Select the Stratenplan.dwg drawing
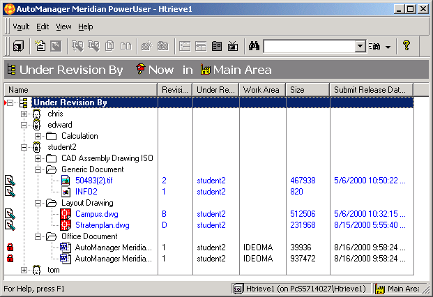The width and height of the screenshot is (433, 297). (x=102, y=225)
